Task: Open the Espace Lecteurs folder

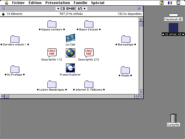Action: pos(52,24)
